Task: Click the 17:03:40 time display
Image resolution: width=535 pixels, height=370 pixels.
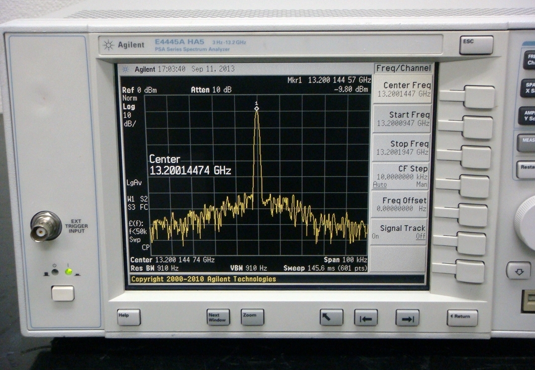Action: pos(172,69)
